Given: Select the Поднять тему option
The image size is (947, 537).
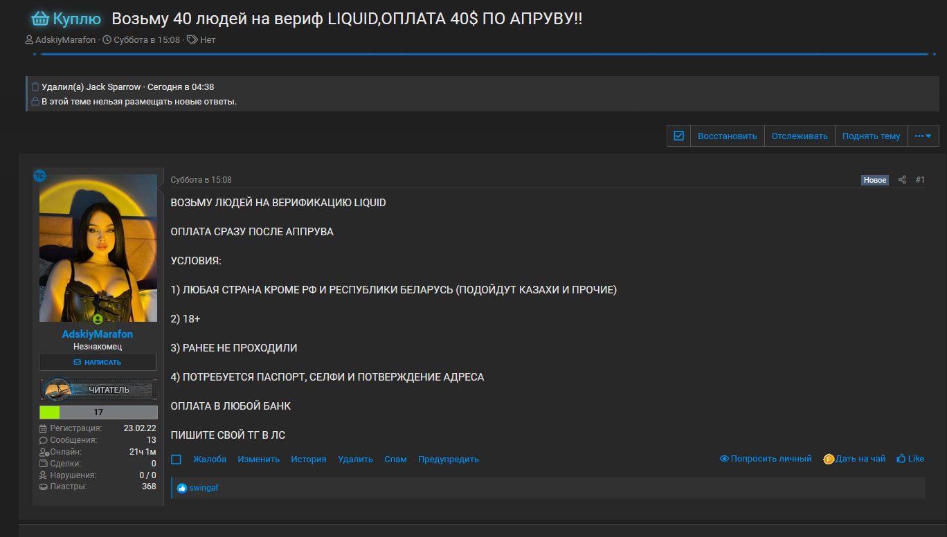Looking at the screenshot, I should coord(871,136).
